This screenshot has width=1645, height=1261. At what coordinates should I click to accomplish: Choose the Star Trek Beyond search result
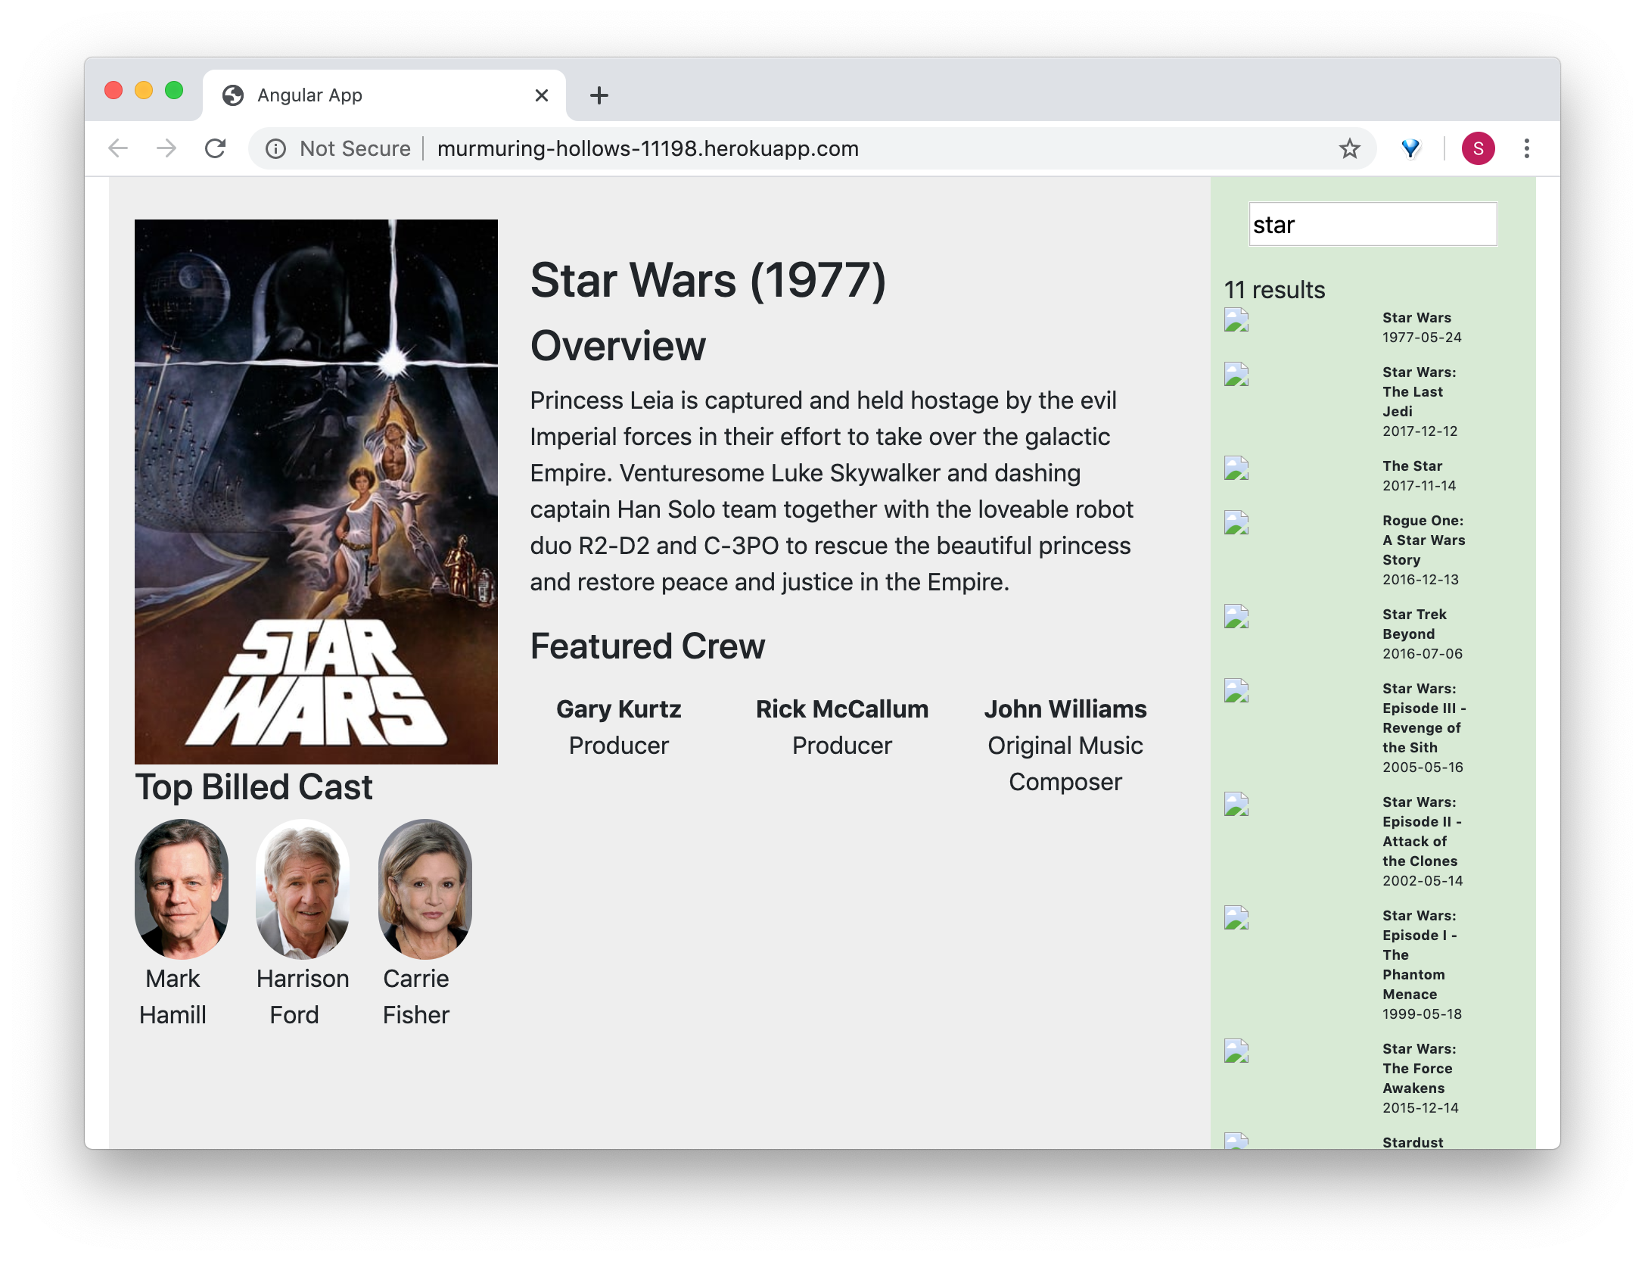pos(1414,624)
